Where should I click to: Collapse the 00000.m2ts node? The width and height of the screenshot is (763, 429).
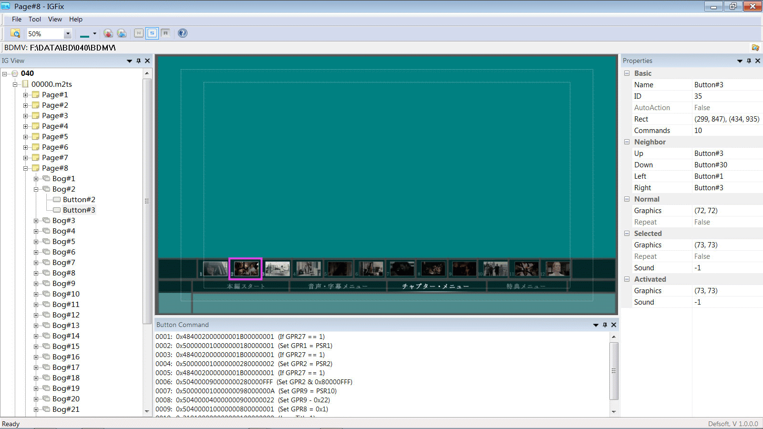[x=15, y=84]
